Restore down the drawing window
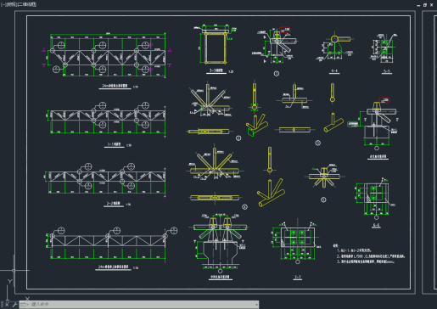 [425, 5]
